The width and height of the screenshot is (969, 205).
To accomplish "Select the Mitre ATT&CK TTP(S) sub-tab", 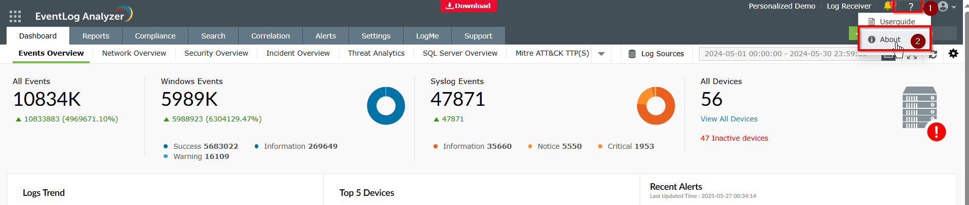I will (x=552, y=53).
